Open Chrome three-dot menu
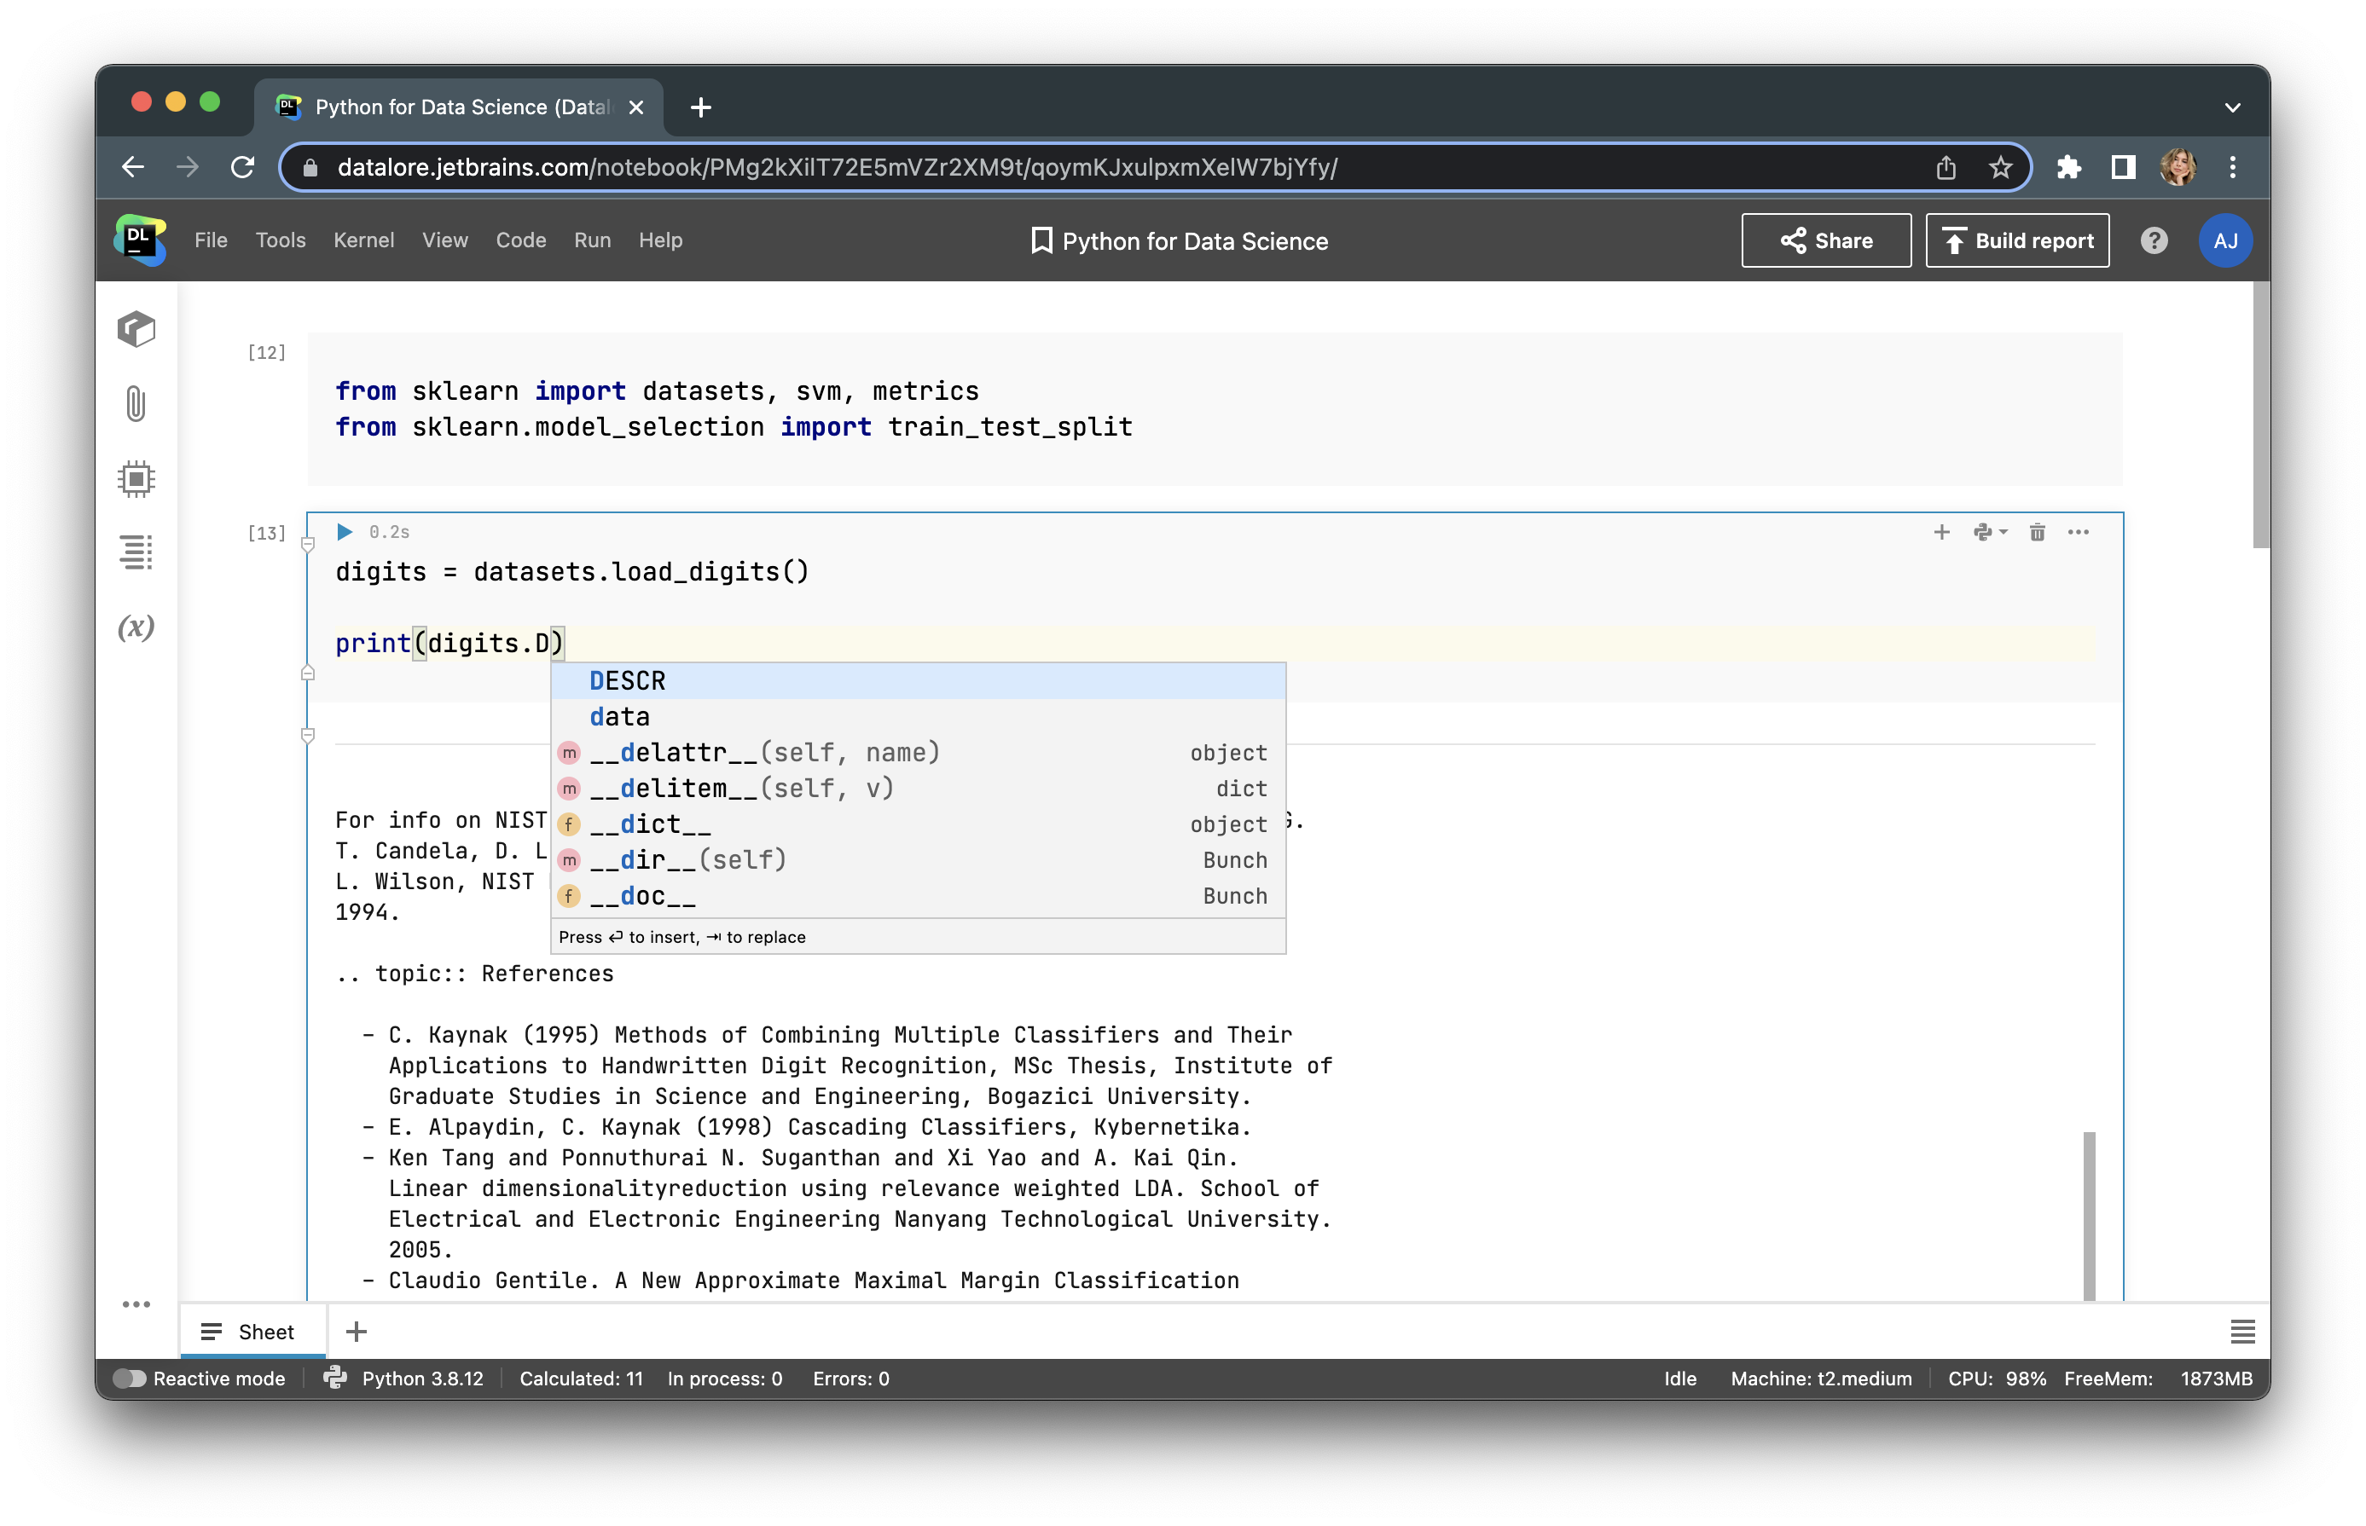Viewport: 2366px width, 1526px height. 2232,167
